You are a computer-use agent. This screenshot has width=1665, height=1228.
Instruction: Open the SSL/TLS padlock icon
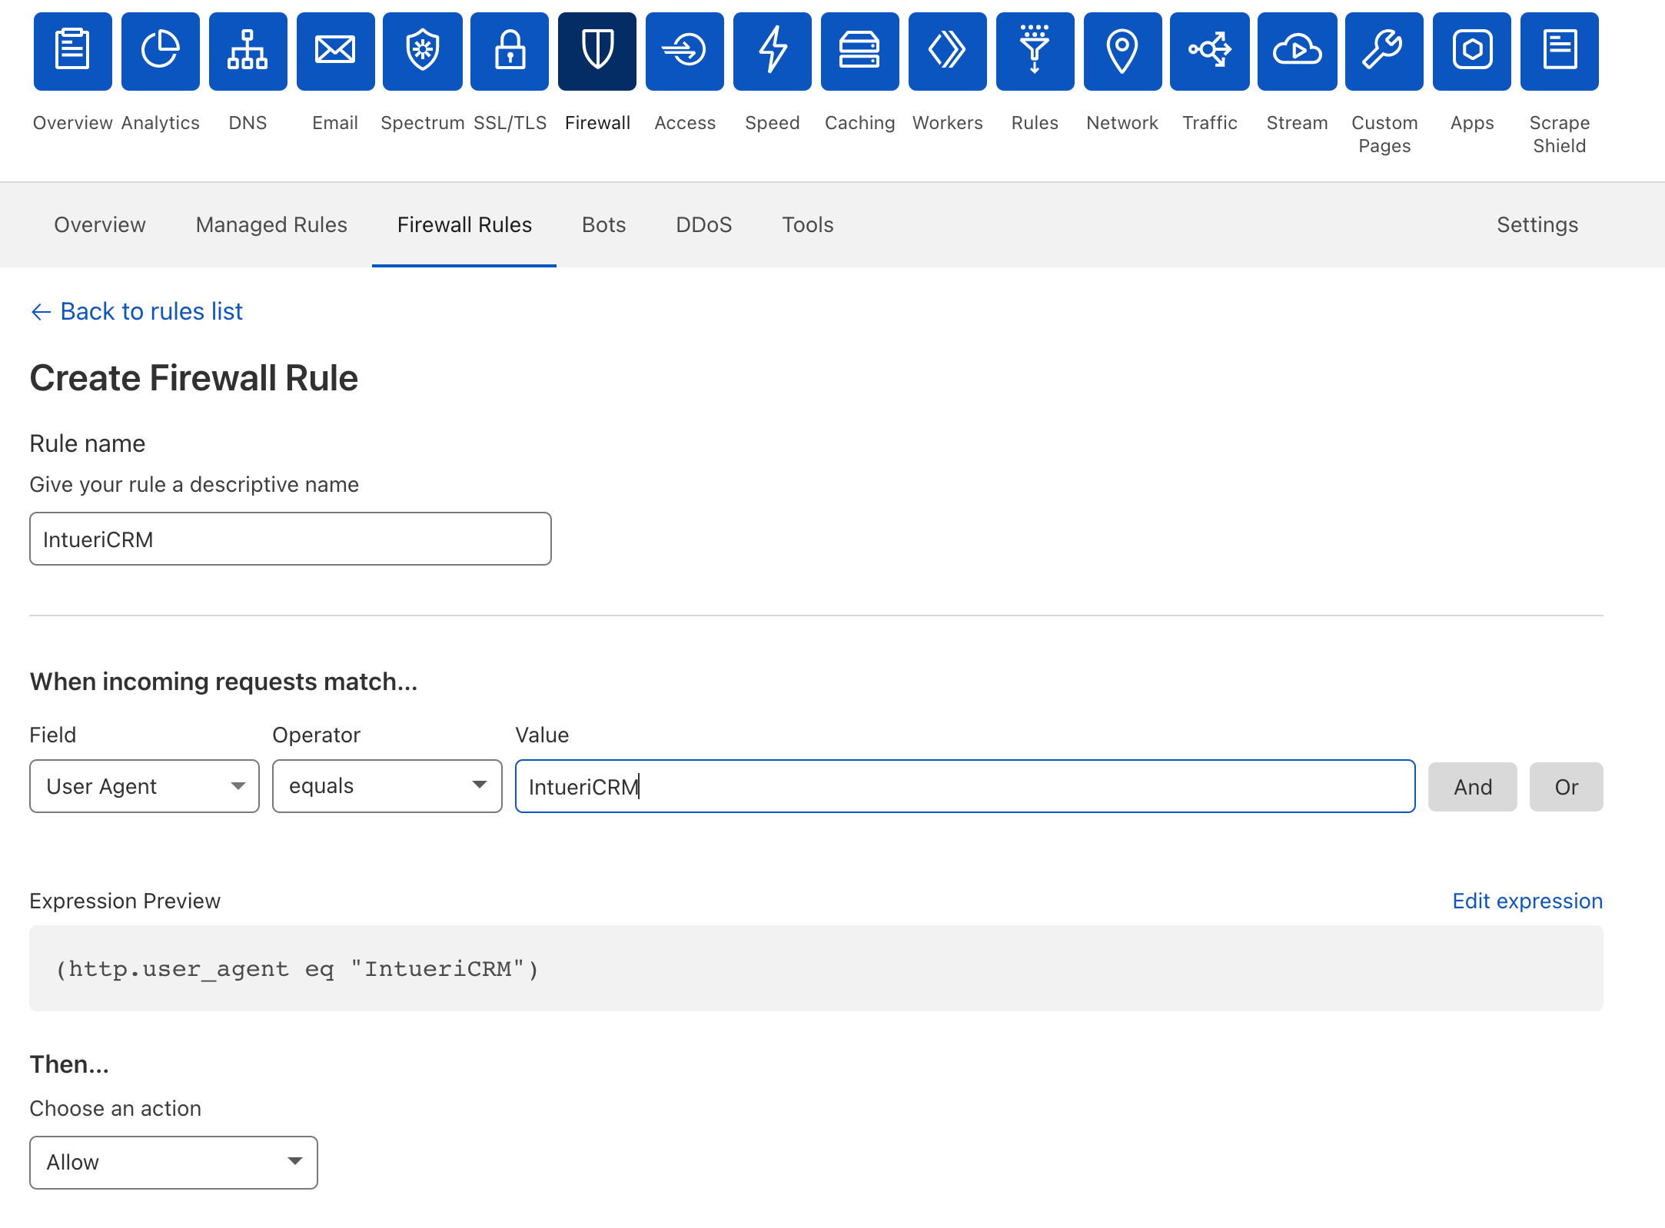510,51
